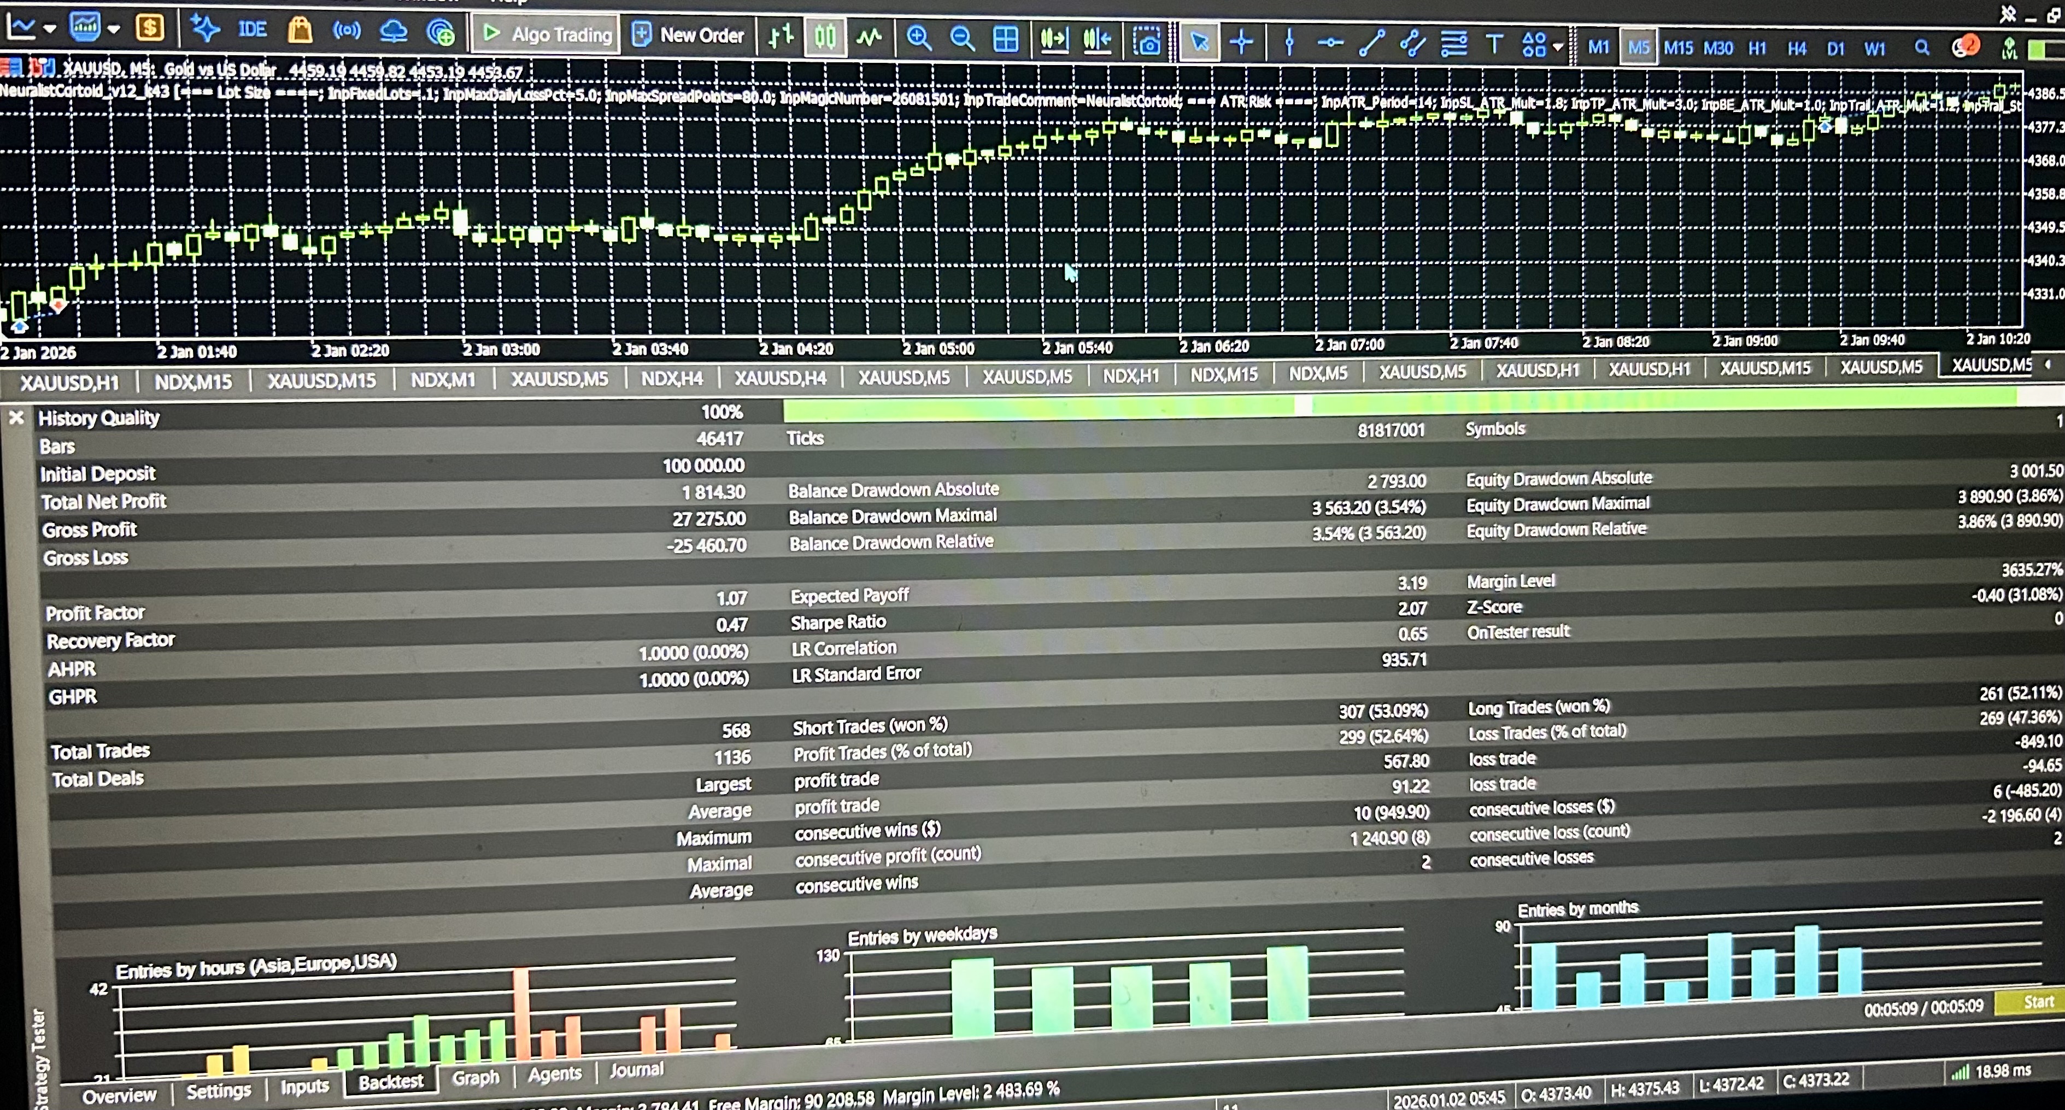Select the horizontal line drawing tool

tap(1330, 43)
